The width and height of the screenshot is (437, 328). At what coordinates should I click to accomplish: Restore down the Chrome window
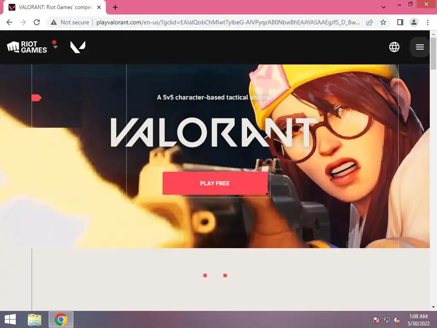[410, 4]
